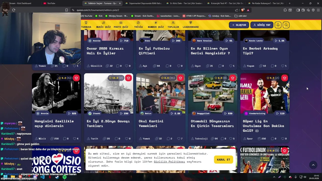322x181 pixels.
Task: Open quiz title Okul Kantini Yemekleri
Action: tap(151, 123)
